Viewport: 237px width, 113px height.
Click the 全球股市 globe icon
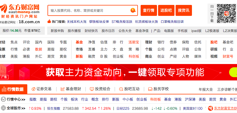(x=4, y=108)
